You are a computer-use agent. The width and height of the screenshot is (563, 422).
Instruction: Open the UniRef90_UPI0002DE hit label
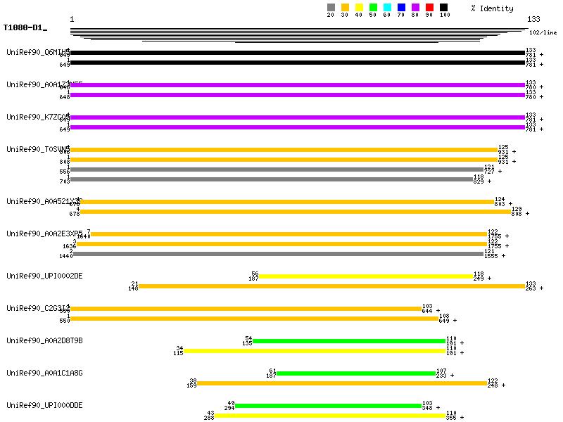44,276
